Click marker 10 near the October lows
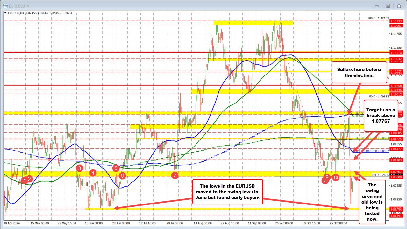The height and width of the screenshot is (229, 407). (335, 177)
